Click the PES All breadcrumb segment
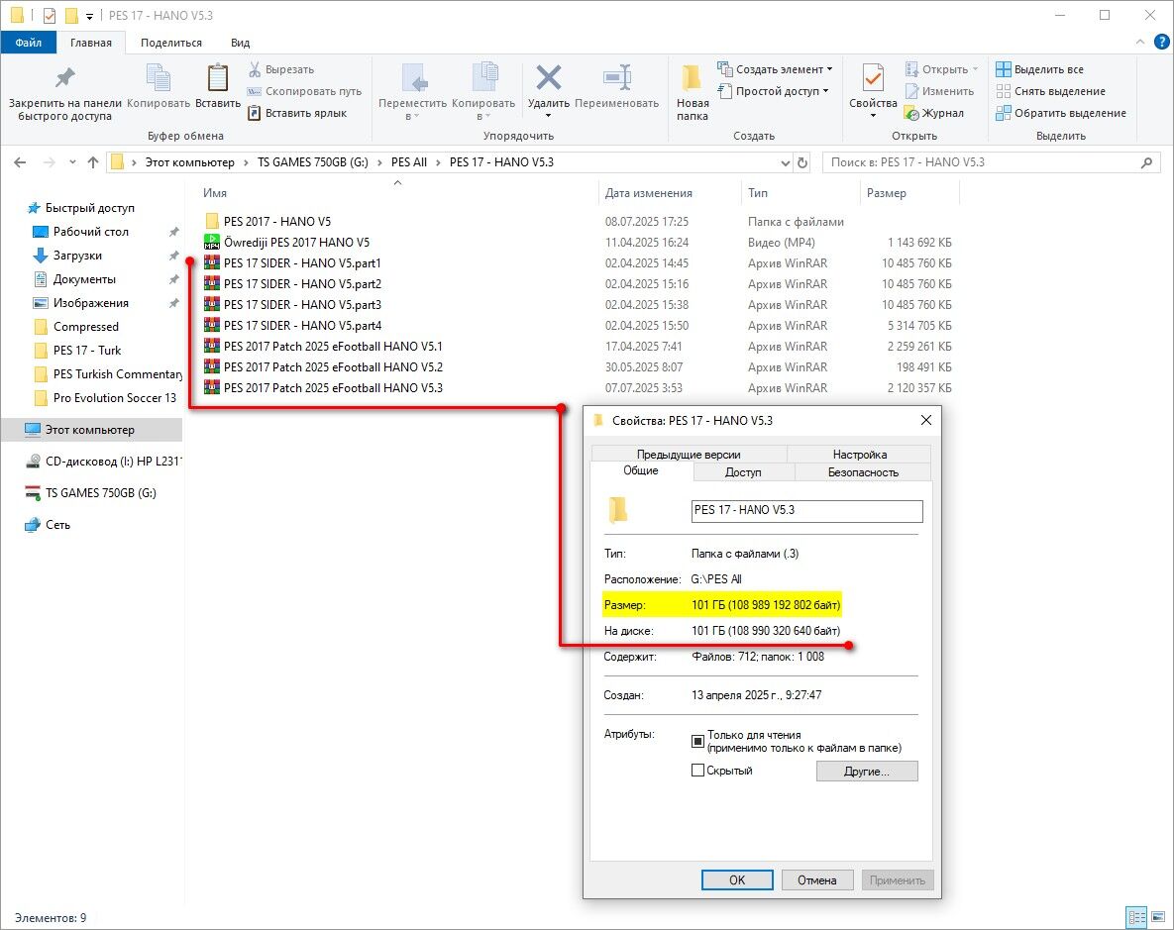The image size is (1174, 930). click(409, 162)
